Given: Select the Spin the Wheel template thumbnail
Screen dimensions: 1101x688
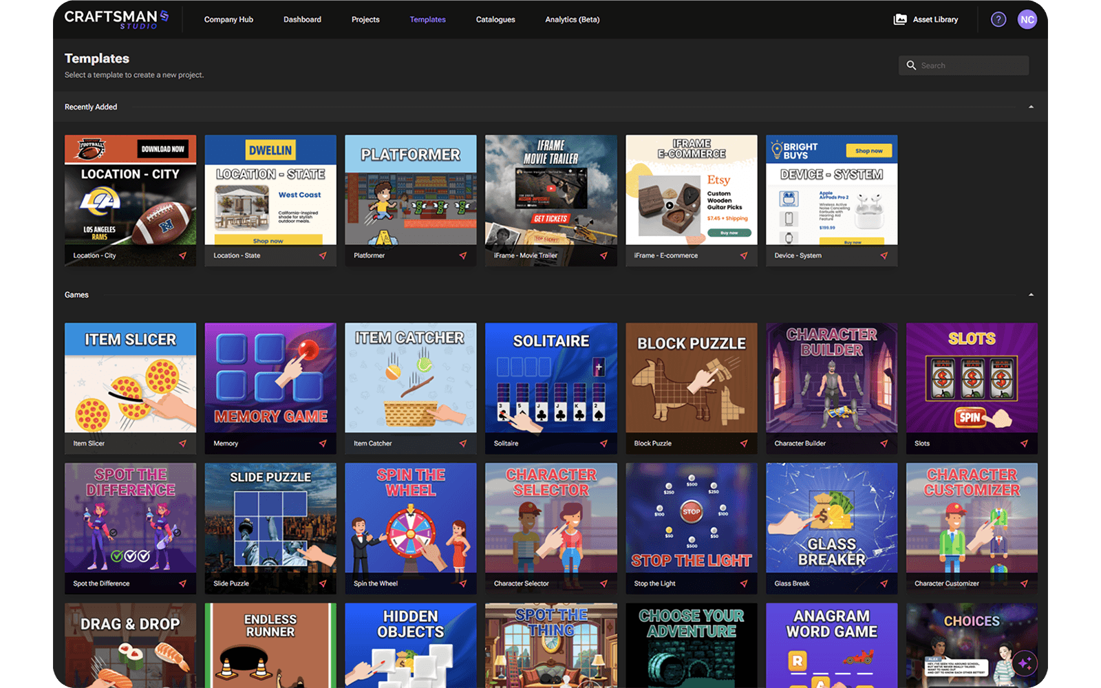Looking at the screenshot, I should 411,518.
